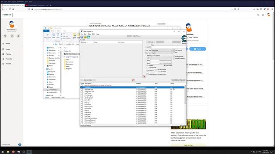The image size is (275, 154).
Task: Click the browser reload icon
Action: 10,9
